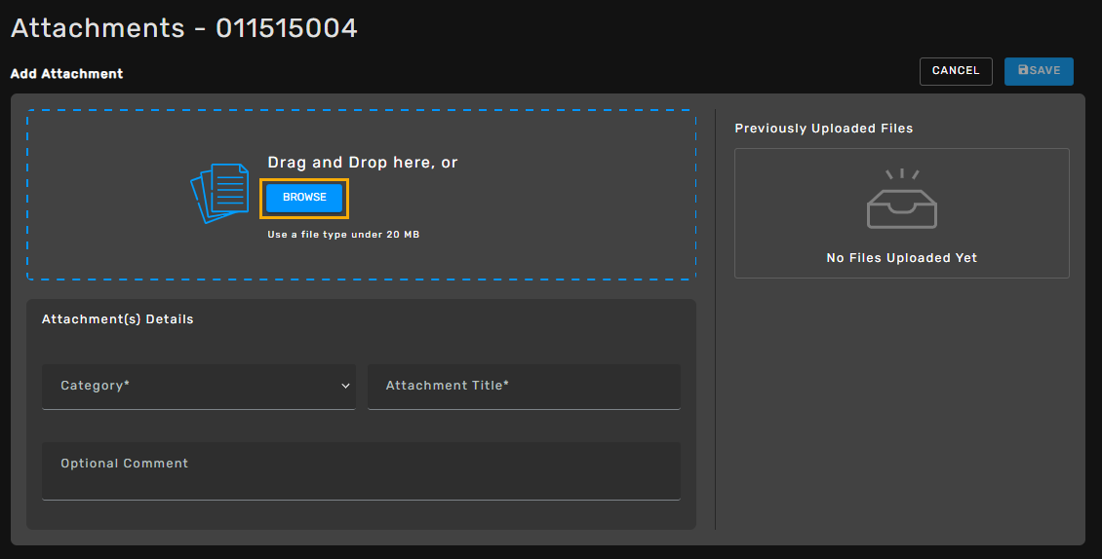Image resolution: width=1102 pixels, height=559 pixels.
Task: Click the stacked documents upload icon
Action: click(x=220, y=193)
